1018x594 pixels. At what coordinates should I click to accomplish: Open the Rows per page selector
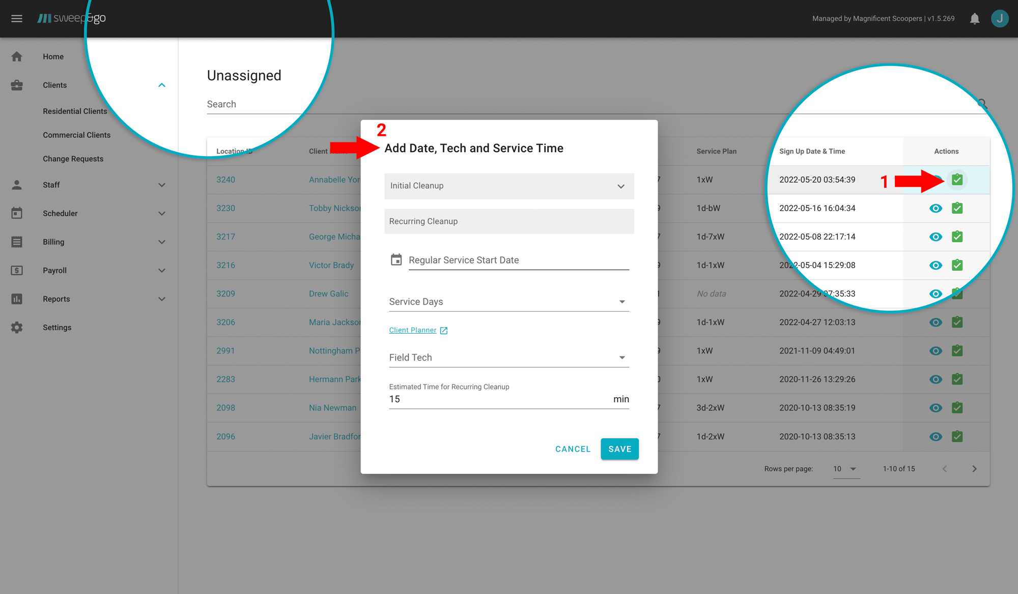(x=845, y=468)
